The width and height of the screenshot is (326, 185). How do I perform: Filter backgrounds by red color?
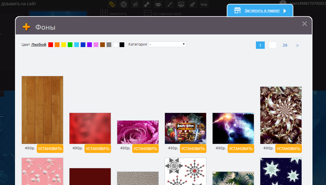pyautogui.click(x=51, y=45)
